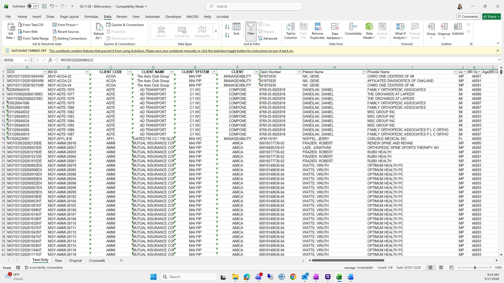
Task: Open the Patient Name filter dropdown
Action: coord(364,72)
